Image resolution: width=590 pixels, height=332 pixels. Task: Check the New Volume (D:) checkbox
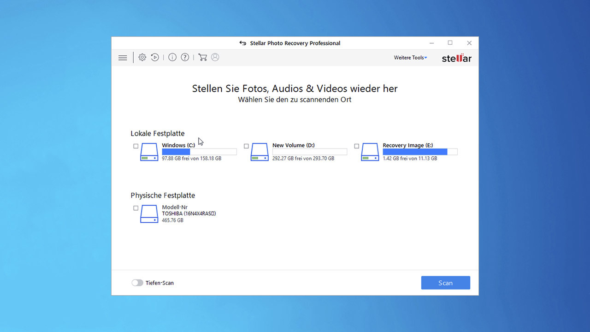point(246,146)
